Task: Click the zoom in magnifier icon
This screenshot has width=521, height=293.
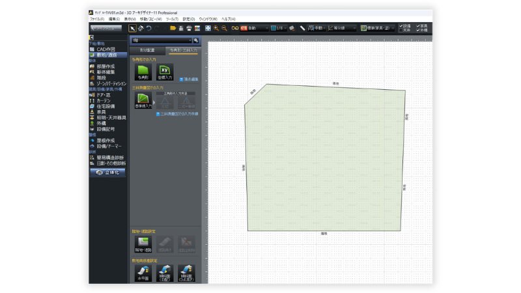Action: click(x=216, y=28)
